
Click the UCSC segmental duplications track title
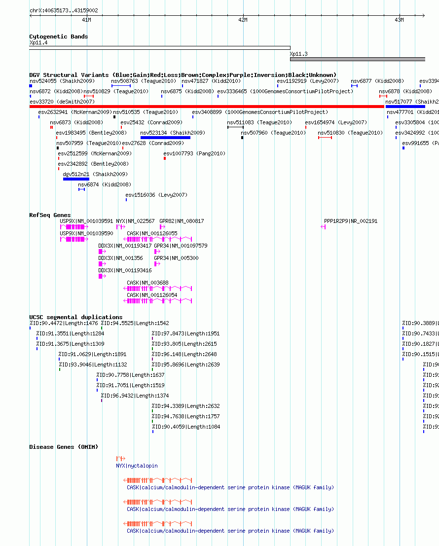click(76, 317)
